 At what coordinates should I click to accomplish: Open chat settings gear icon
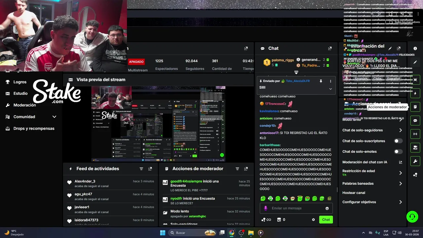coord(313,219)
